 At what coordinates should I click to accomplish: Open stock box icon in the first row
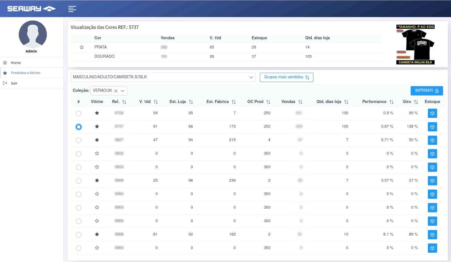(432, 113)
